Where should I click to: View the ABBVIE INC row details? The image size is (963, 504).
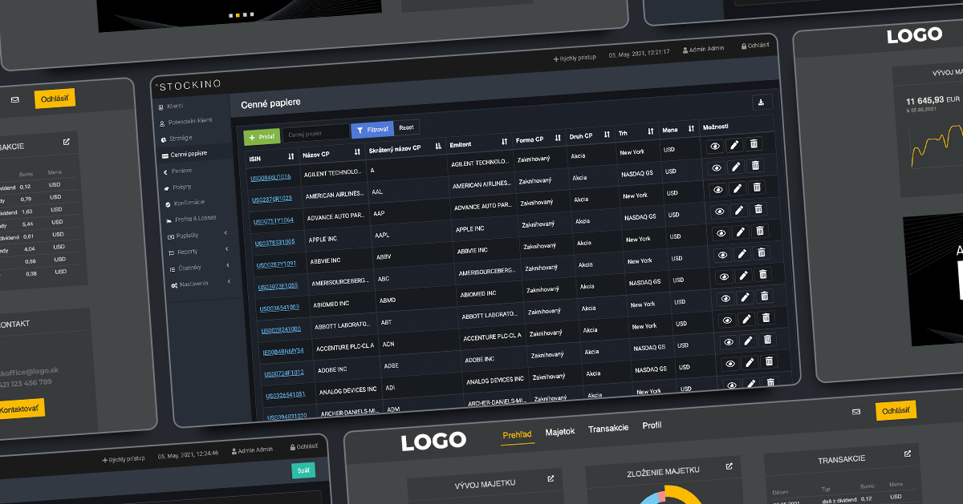(721, 233)
